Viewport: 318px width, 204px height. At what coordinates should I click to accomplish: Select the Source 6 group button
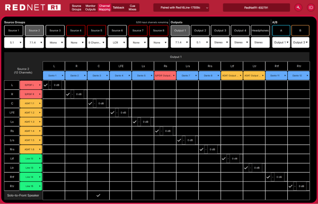(x=117, y=30)
